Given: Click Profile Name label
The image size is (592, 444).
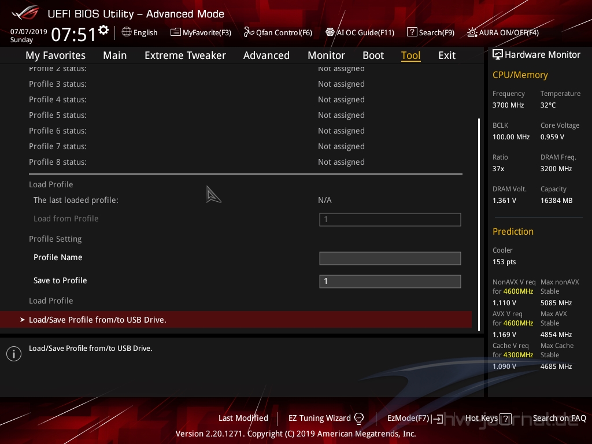Looking at the screenshot, I should pyautogui.click(x=58, y=257).
